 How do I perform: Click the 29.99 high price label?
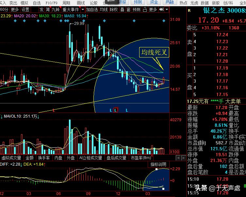tap(79, 24)
